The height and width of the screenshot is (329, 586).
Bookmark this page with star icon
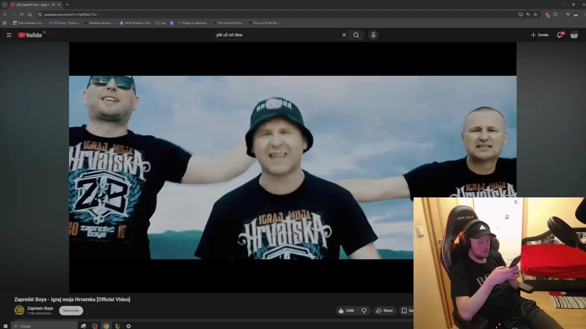click(536, 14)
